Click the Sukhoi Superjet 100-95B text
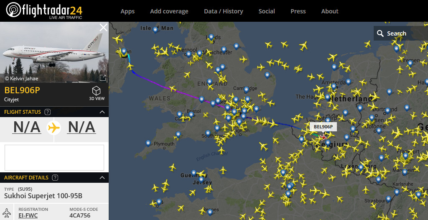 point(43,196)
